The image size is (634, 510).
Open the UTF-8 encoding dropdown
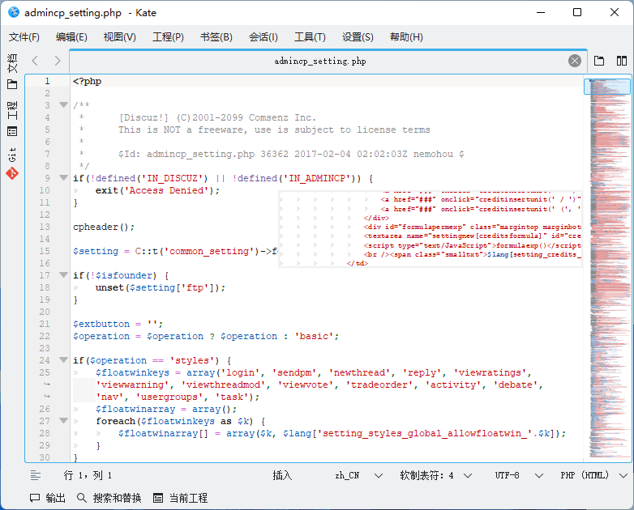tap(516, 475)
